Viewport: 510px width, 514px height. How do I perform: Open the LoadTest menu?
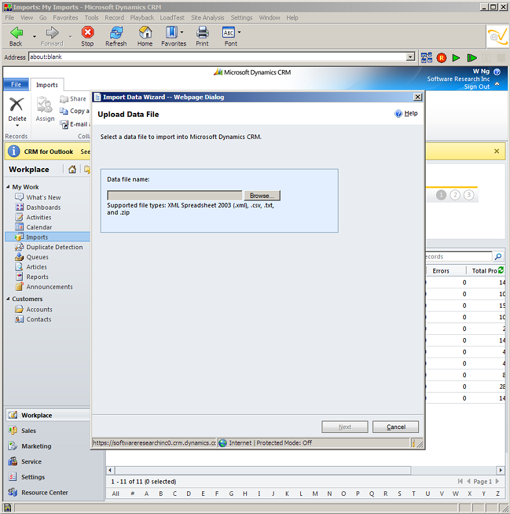pyautogui.click(x=172, y=18)
